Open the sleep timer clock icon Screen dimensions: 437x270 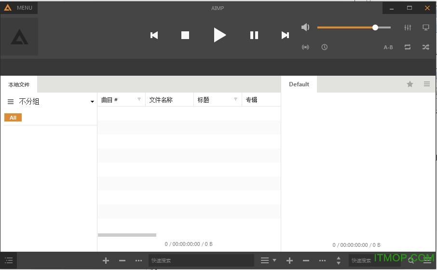325,47
